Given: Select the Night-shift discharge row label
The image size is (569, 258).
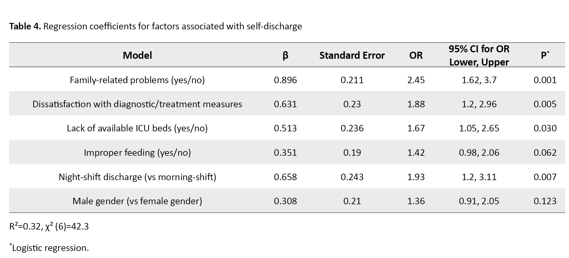Looking at the screenshot, I should 137,177.
